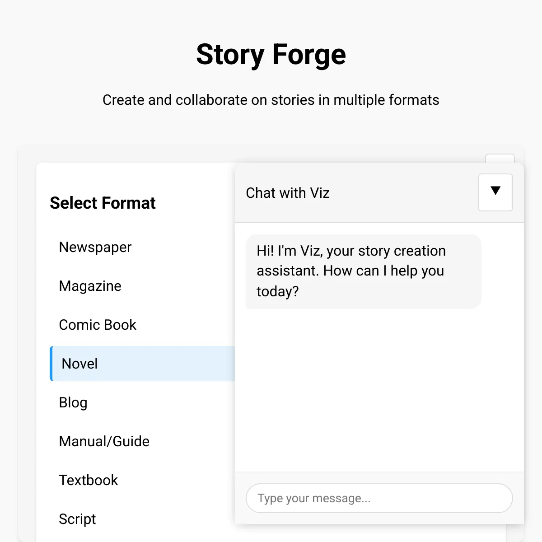Click the blue accent bar beside Novel
The image size is (542, 542).
[51, 364]
